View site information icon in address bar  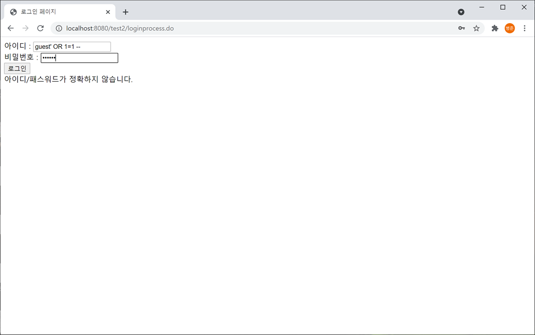tap(59, 28)
